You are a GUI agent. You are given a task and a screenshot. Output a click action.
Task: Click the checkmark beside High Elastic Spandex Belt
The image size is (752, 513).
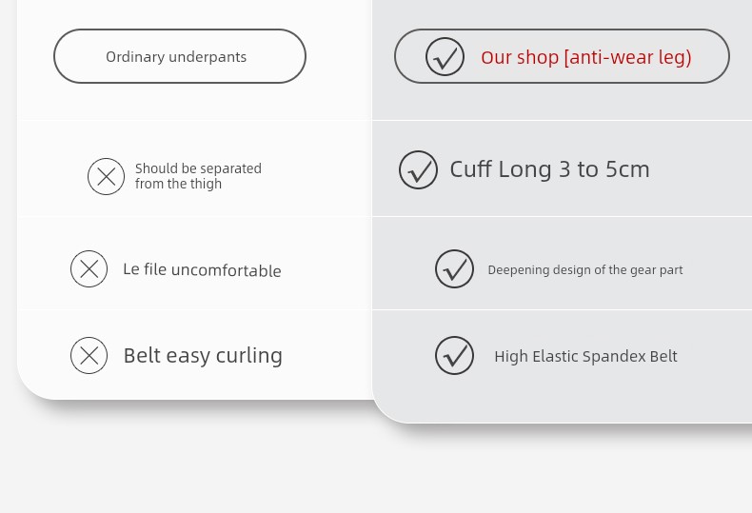pyautogui.click(x=454, y=355)
